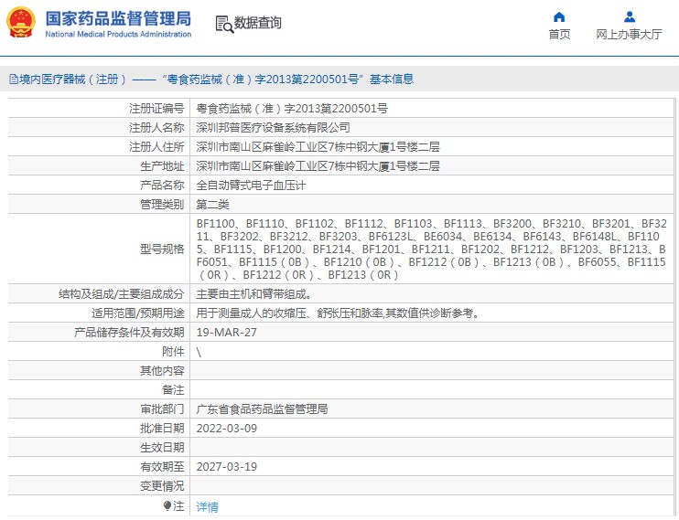Viewport: 679px width, 520px height.
Task: Click the 有效期至 row label
Action: click(162, 467)
